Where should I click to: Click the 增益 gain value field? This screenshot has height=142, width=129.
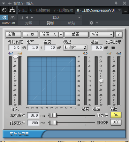97,47
